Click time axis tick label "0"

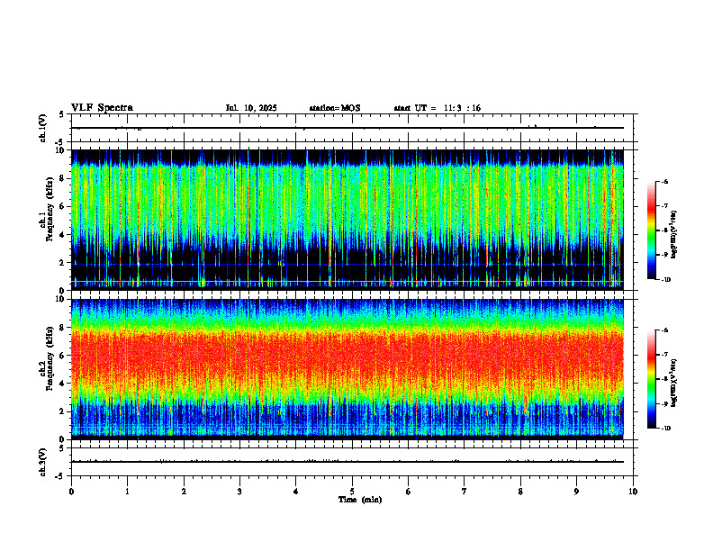click(x=71, y=492)
